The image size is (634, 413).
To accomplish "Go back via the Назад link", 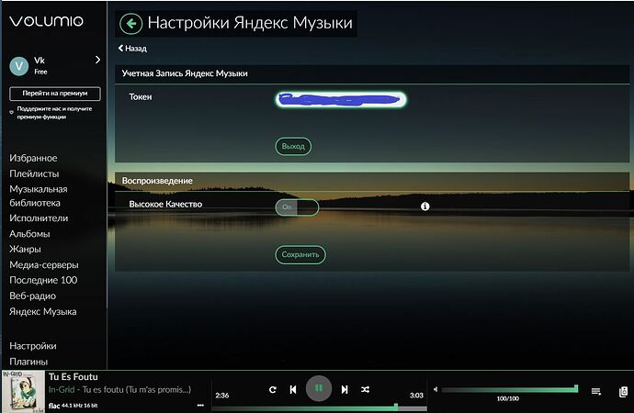I will click(x=132, y=49).
